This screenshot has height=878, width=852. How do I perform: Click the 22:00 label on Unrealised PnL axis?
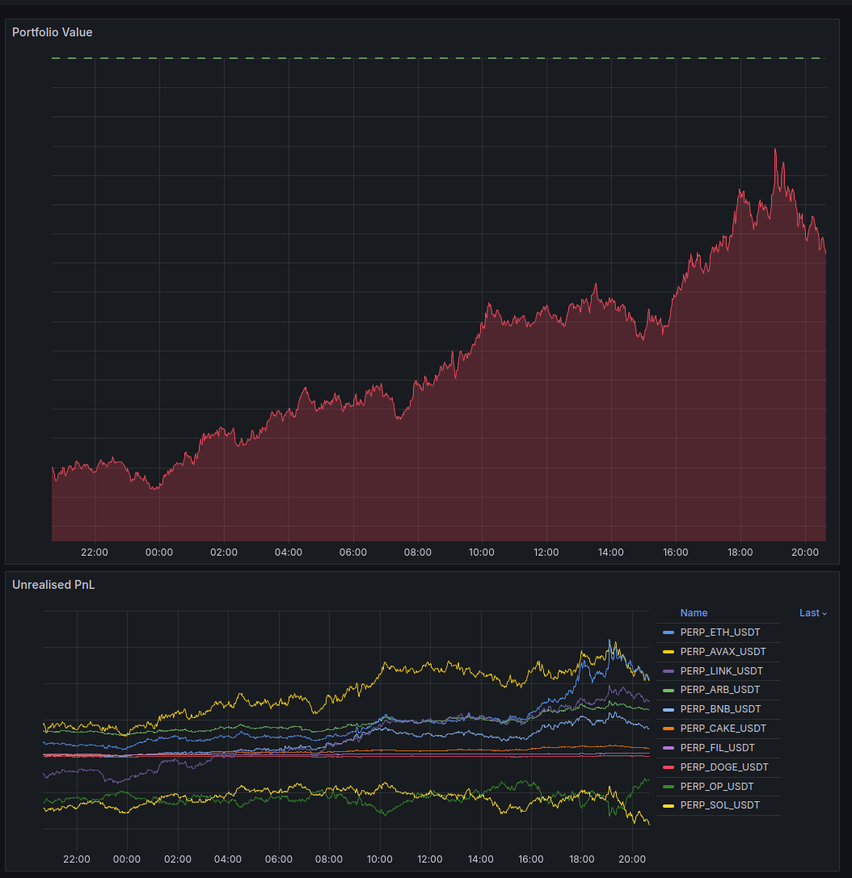pos(76,859)
